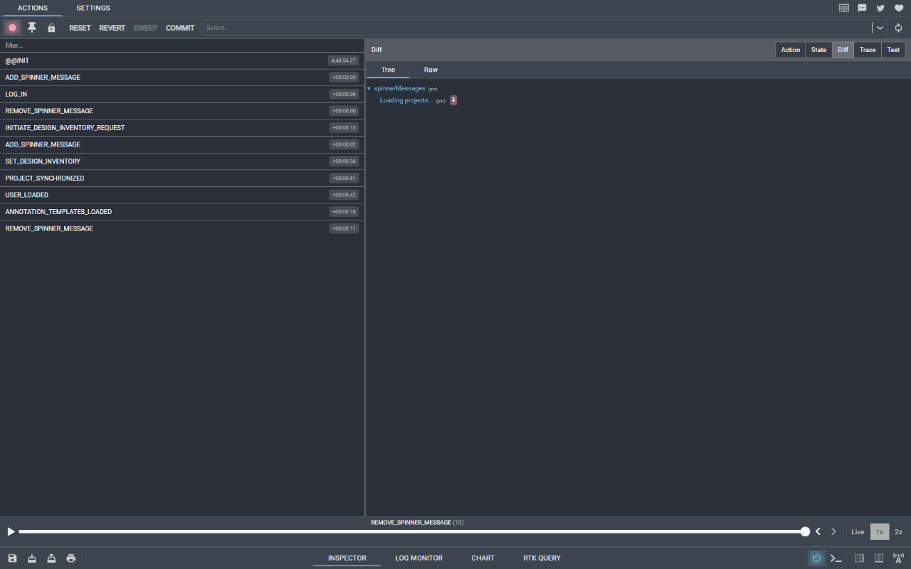
Task: Click the slider handle at the end
Action: [805, 531]
